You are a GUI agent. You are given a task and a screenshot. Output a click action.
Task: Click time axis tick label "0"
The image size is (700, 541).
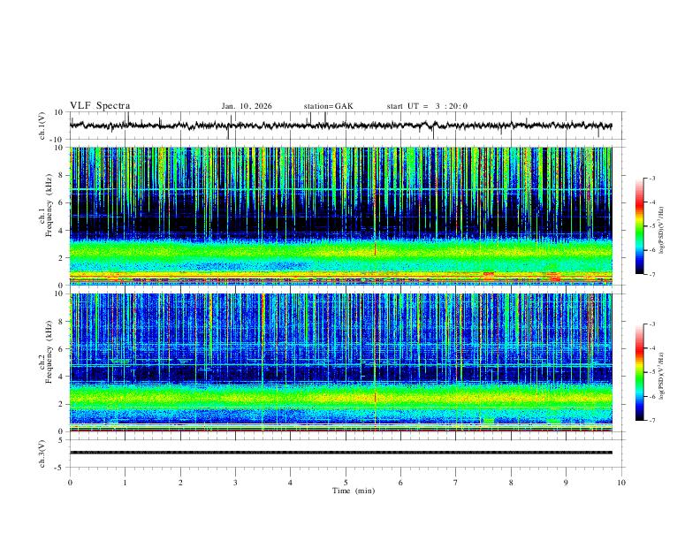click(x=70, y=483)
